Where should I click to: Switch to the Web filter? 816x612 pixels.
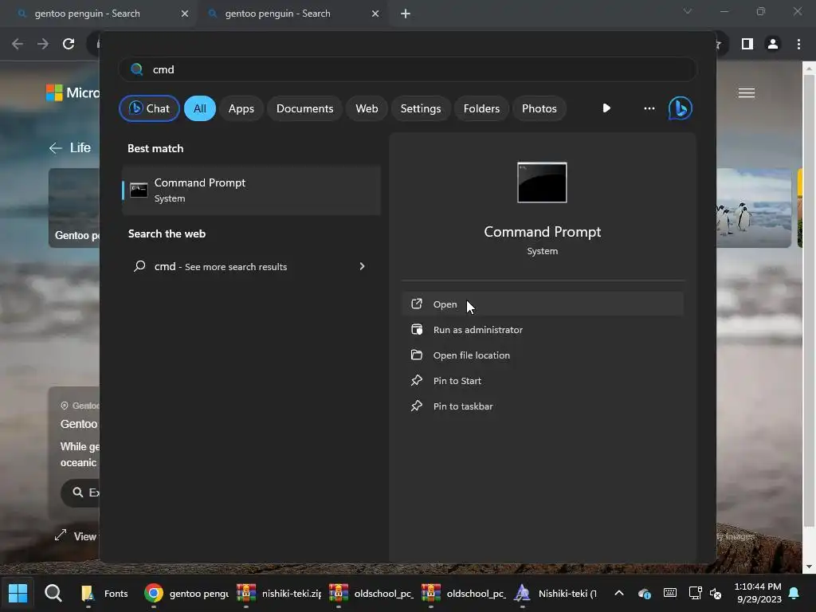click(367, 108)
